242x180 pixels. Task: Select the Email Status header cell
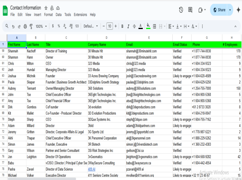(182, 45)
